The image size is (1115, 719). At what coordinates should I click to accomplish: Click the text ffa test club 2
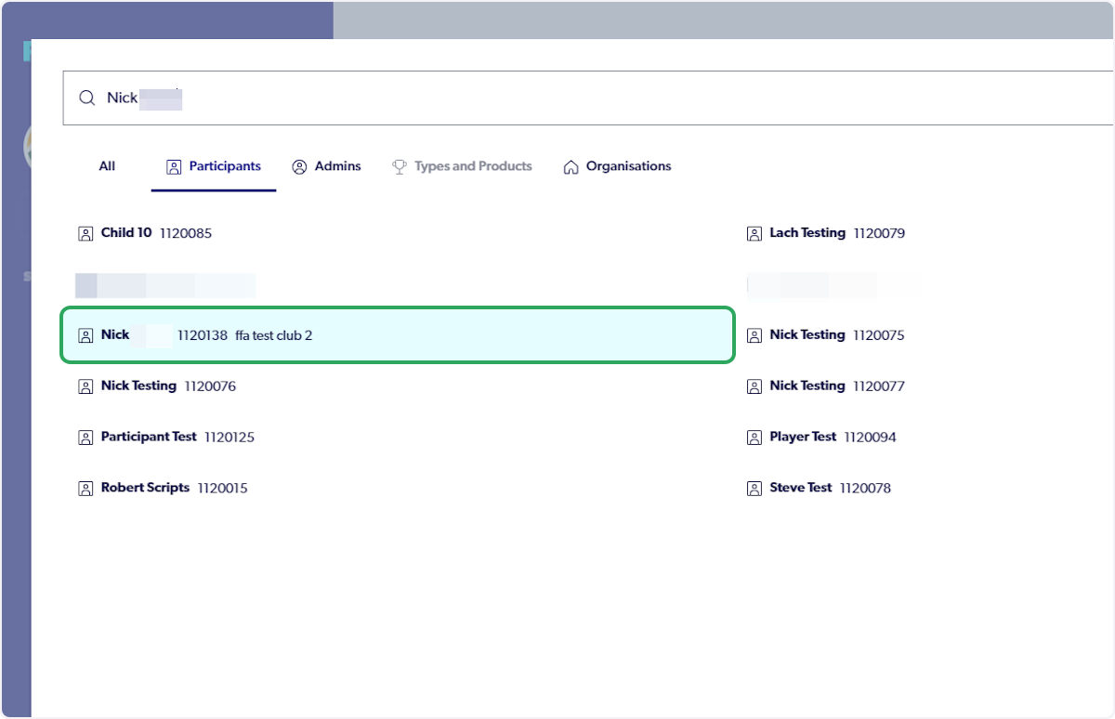[x=274, y=335]
